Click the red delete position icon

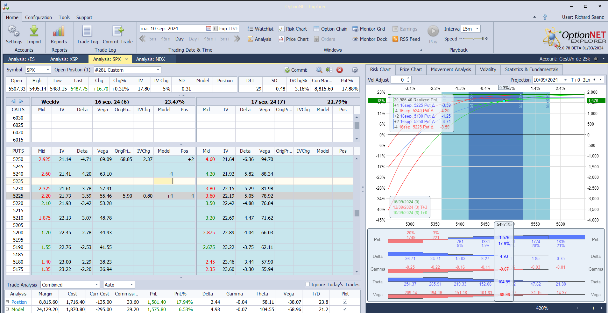point(340,70)
